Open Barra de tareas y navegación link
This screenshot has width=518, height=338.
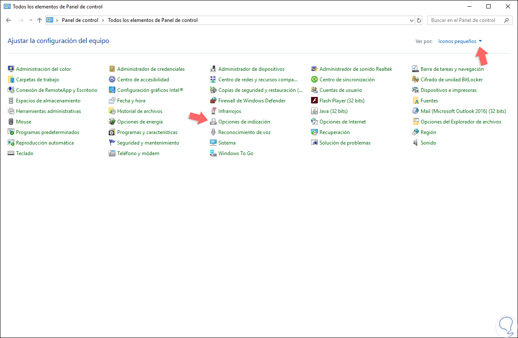452,69
